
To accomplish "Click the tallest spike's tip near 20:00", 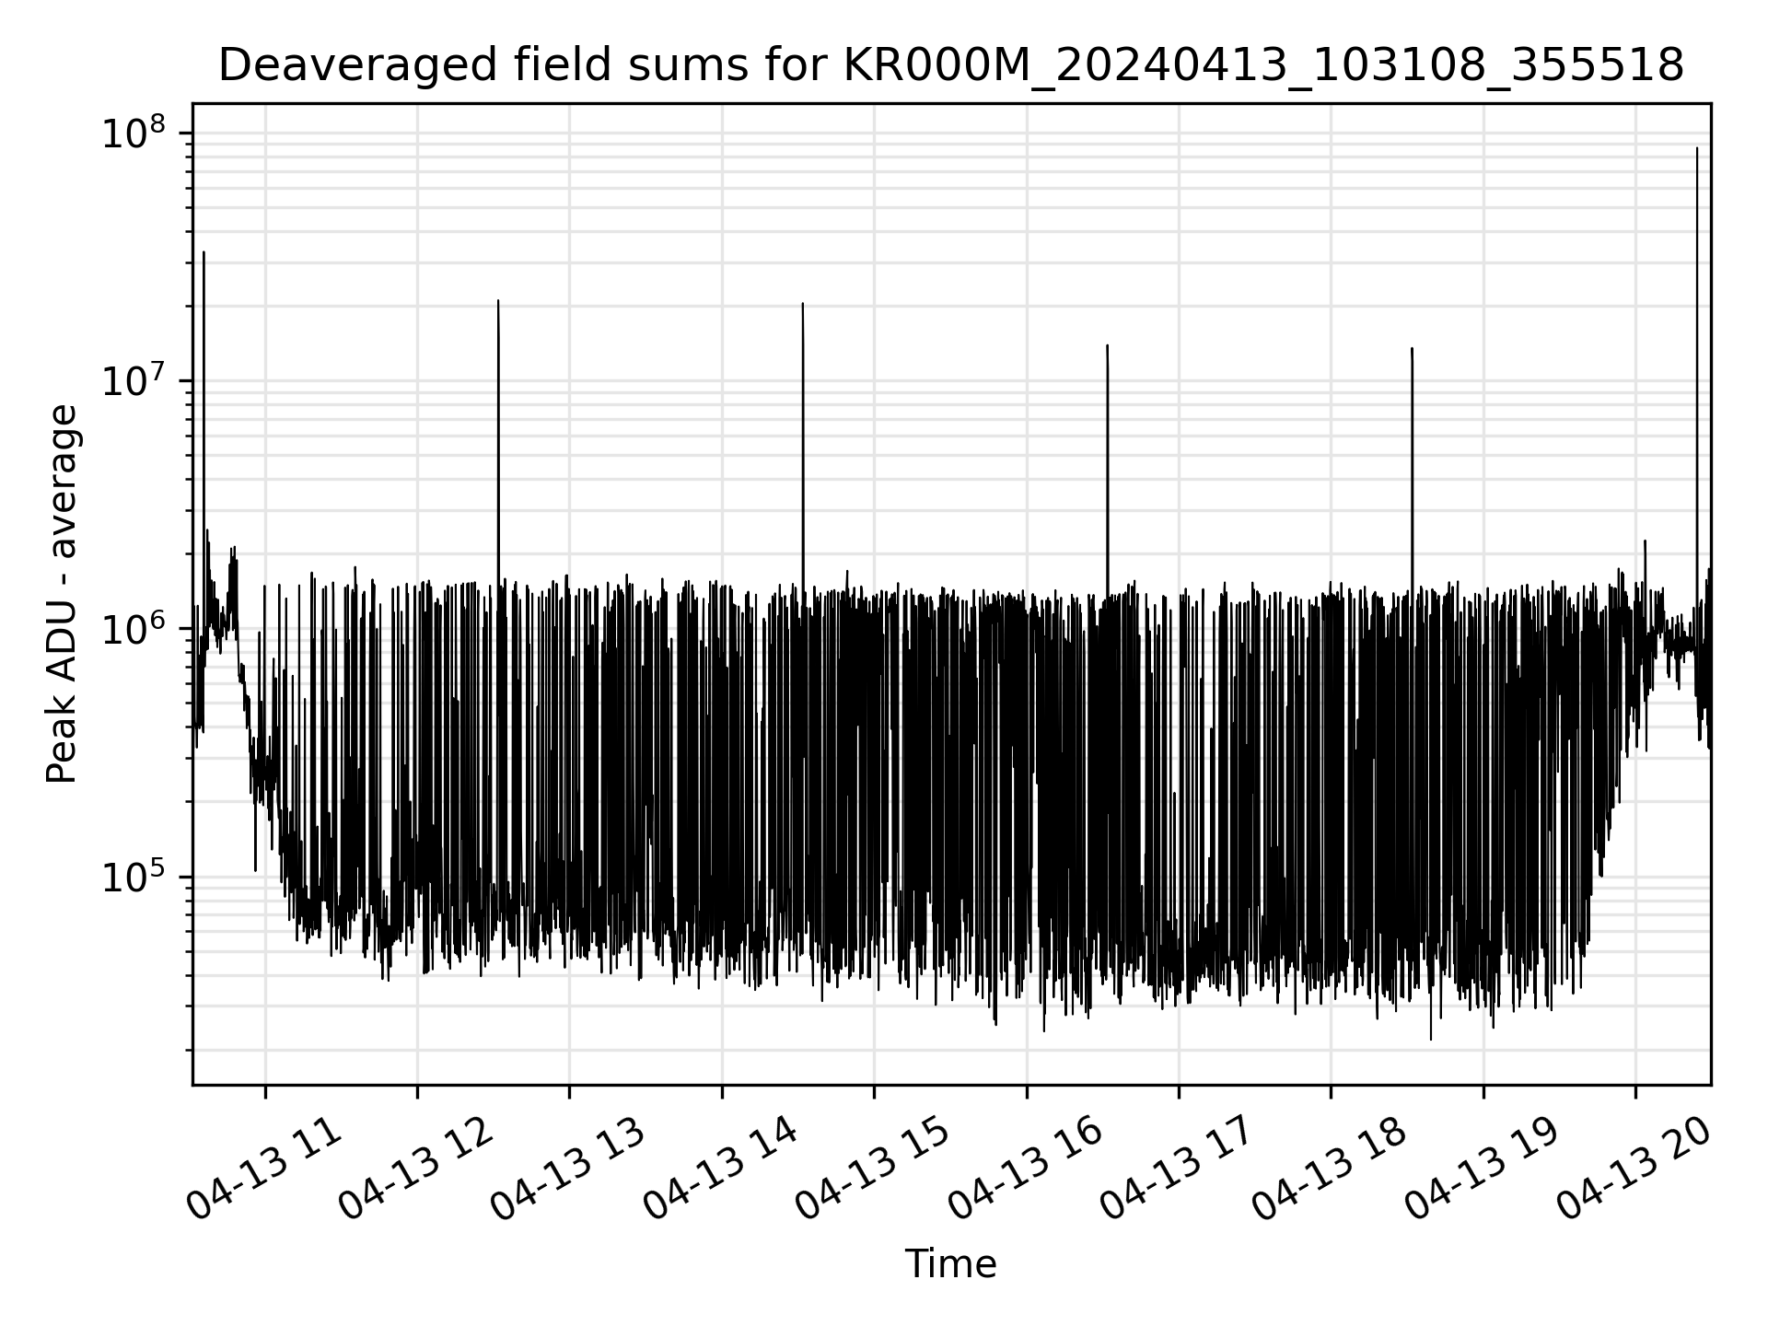I will click(x=1697, y=148).
